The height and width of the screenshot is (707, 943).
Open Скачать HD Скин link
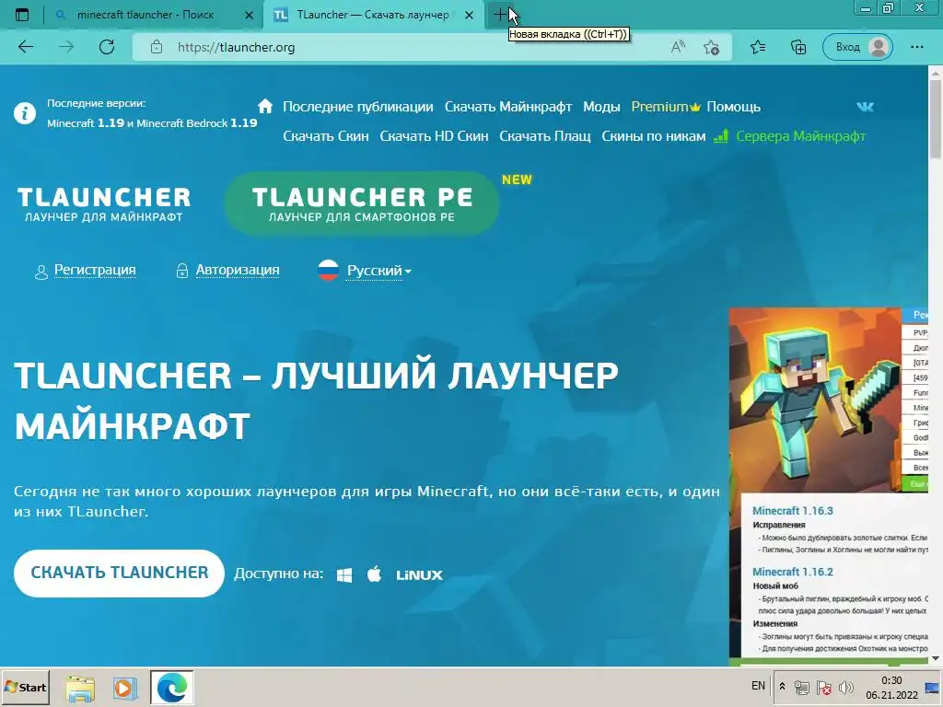pyautogui.click(x=434, y=136)
